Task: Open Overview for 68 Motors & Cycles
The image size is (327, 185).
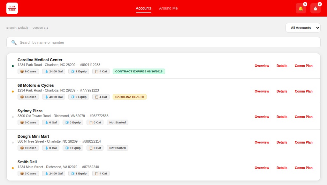Action: 262,91
